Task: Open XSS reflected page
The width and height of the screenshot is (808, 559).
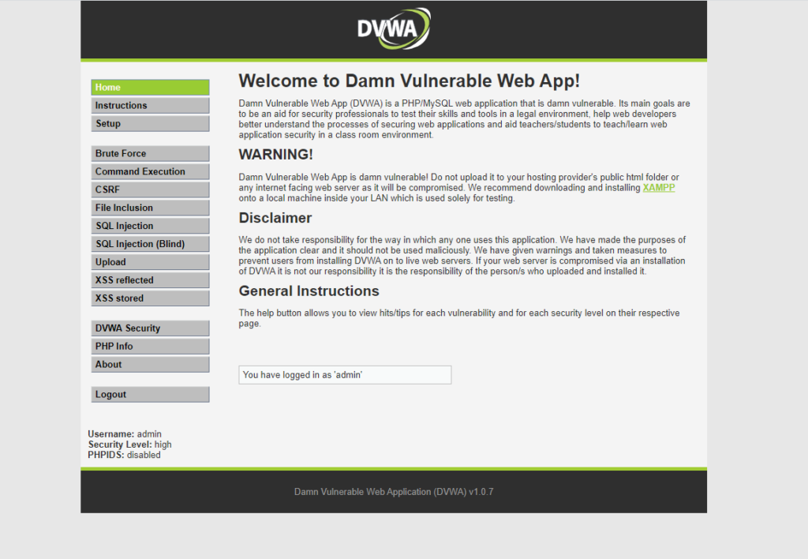Action: (150, 279)
